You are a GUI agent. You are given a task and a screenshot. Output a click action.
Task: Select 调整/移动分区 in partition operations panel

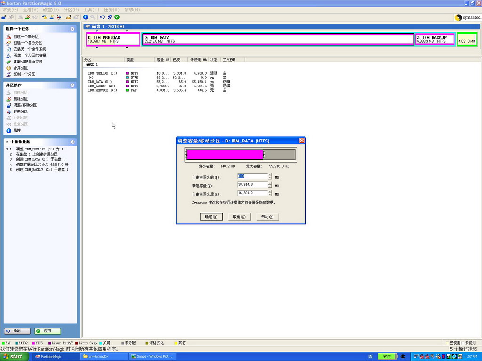pos(24,105)
